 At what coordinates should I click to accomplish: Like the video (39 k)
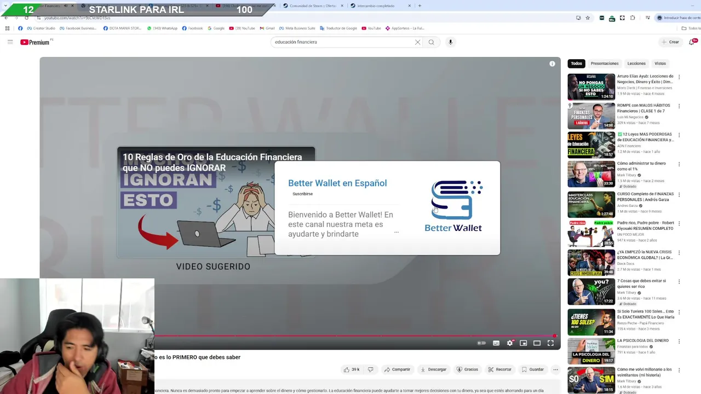click(x=352, y=369)
